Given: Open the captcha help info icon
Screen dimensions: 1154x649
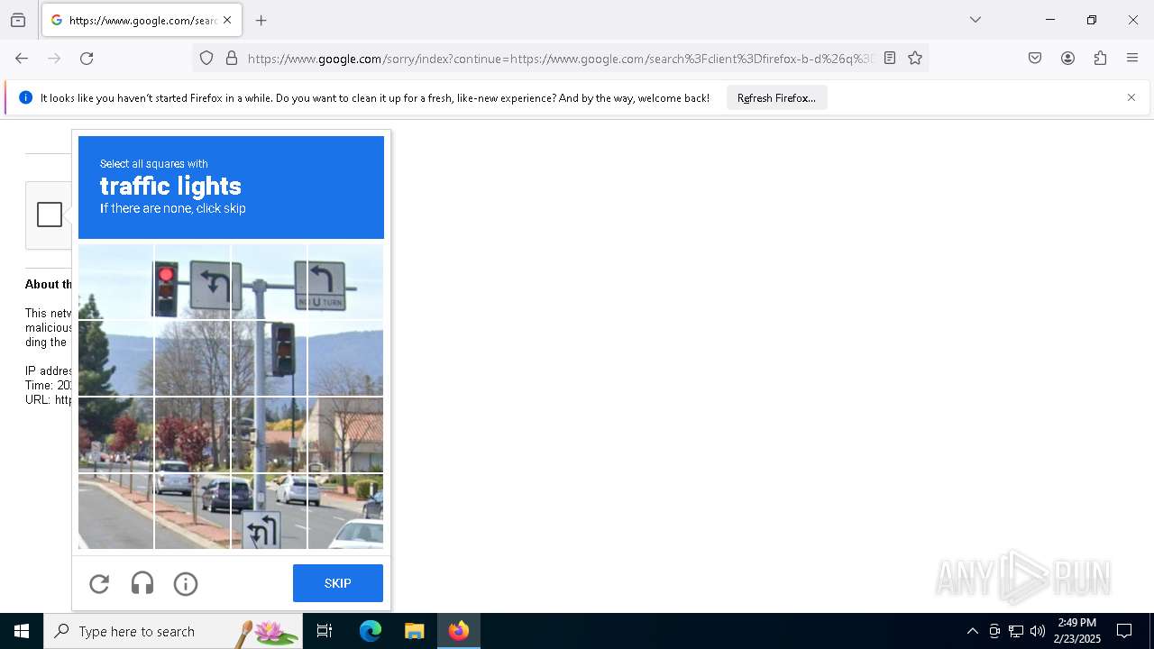Looking at the screenshot, I should (186, 584).
